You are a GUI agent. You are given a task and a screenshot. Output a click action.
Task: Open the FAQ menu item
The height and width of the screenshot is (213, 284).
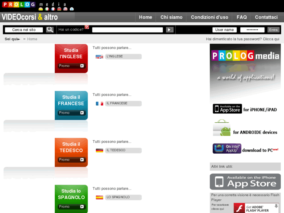(242, 17)
